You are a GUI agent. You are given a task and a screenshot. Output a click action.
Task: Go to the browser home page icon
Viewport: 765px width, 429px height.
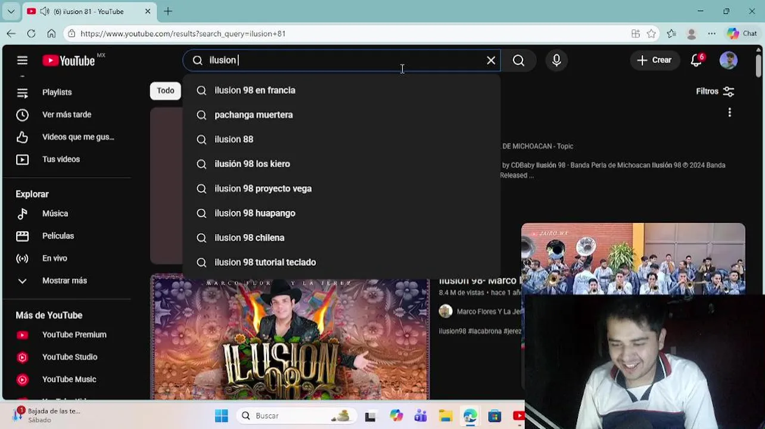pyautogui.click(x=51, y=33)
